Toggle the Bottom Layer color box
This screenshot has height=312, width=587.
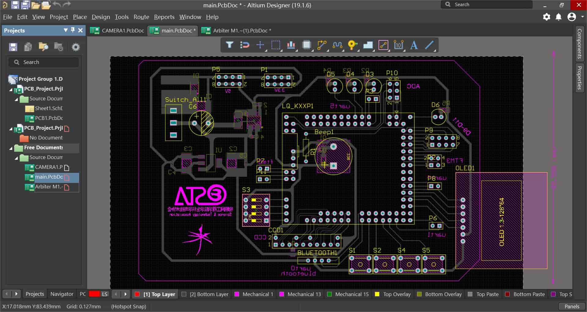(184, 294)
